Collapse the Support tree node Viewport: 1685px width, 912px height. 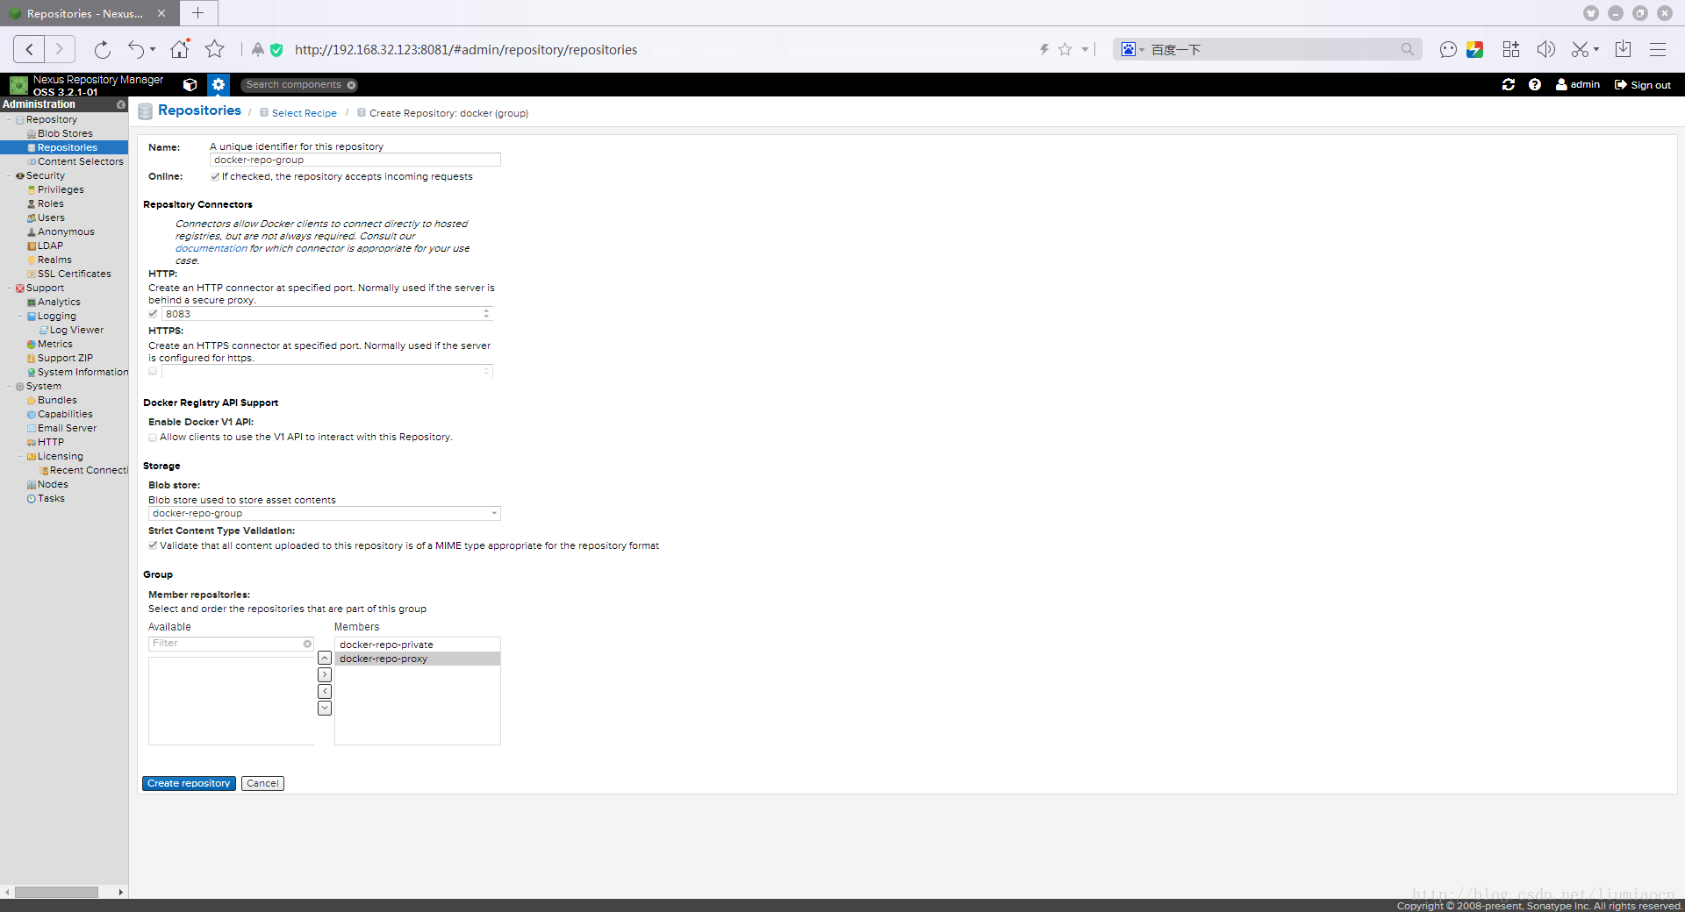pos(9,288)
